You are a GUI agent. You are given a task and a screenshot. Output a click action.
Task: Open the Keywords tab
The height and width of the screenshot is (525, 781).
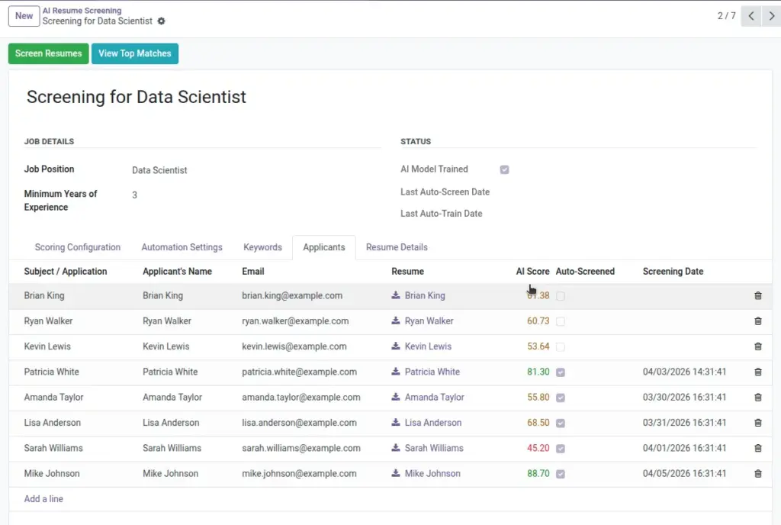point(262,247)
